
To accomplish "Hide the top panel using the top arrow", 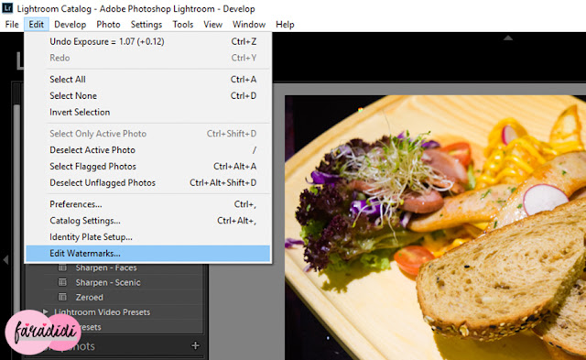I will pyautogui.click(x=507, y=38).
